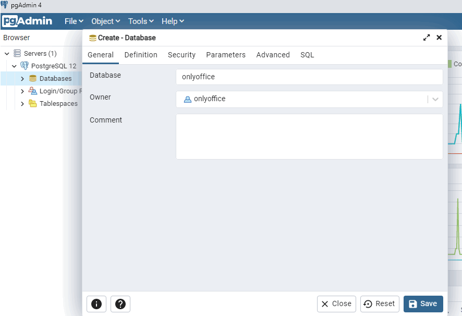The height and width of the screenshot is (316, 462).
Task: Collapse the Servers tree node
Action: point(7,54)
